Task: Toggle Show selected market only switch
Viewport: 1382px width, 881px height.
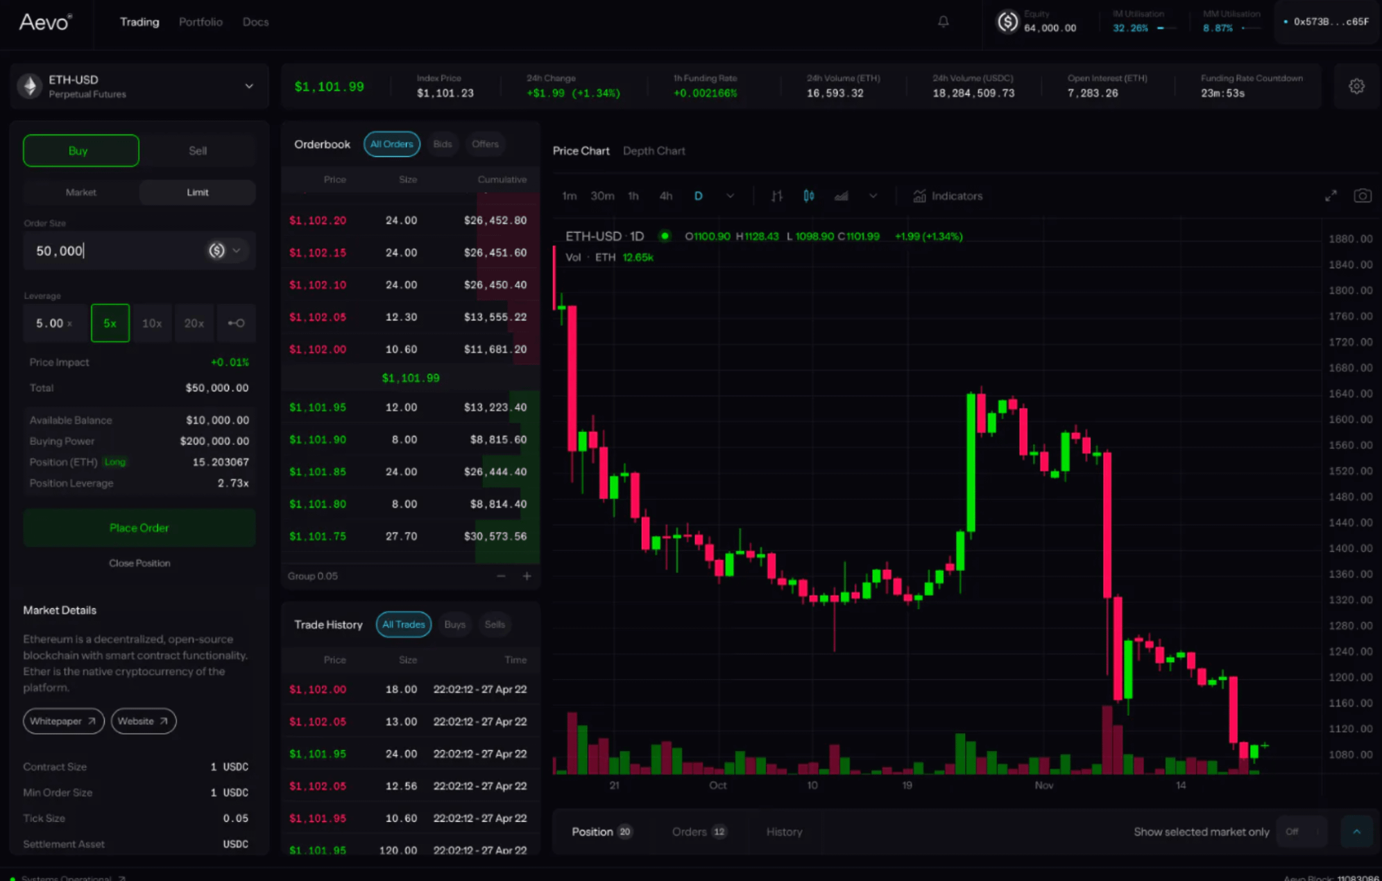Action: point(1301,832)
